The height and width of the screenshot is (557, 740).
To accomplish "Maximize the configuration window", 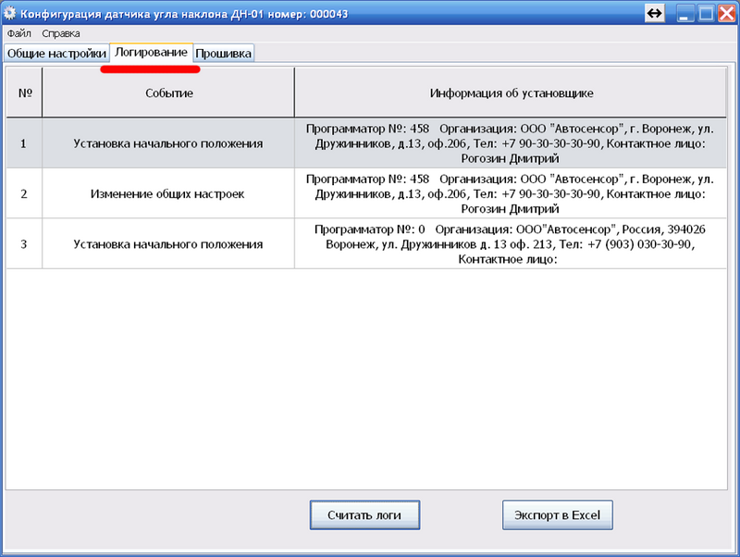I will click(706, 13).
